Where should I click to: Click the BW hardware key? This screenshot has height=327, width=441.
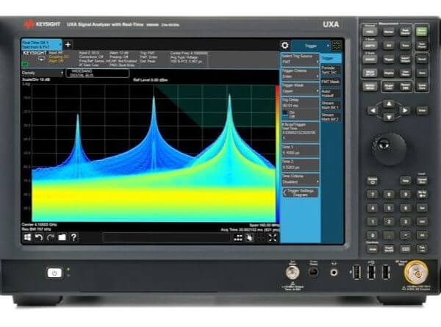tap(389, 46)
